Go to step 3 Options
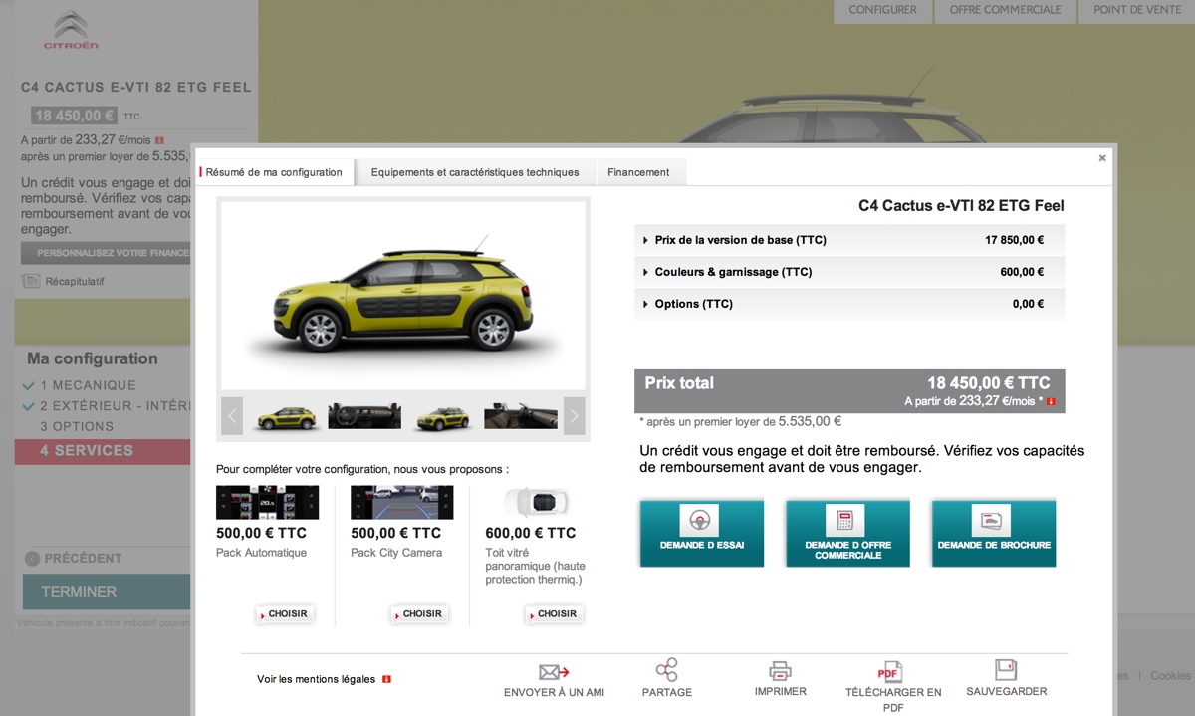Viewport: 1195px width, 716px height. click(x=77, y=426)
